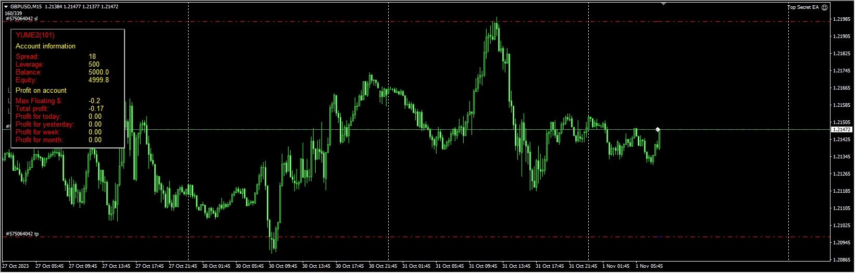Click the spread value 18

coord(92,56)
